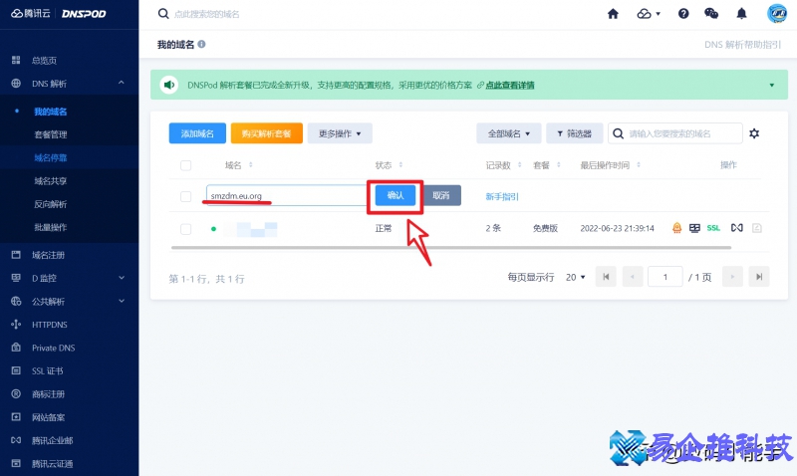Click the announcement speaker icon in banner
The height and width of the screenshot is (476, 797).
pyautogui.click(x=169, y=85)
